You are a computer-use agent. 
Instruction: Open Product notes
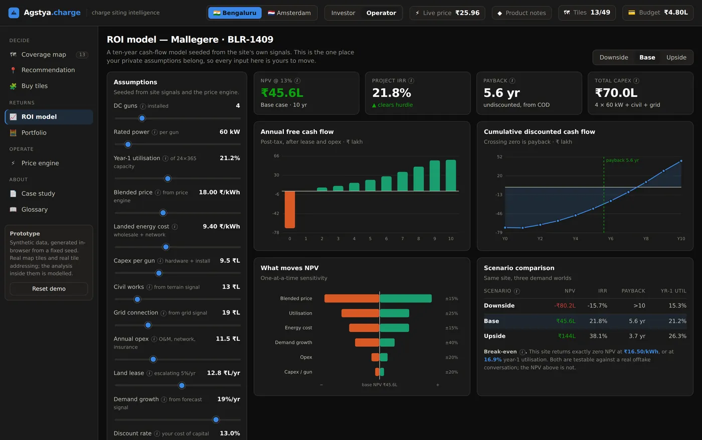pyautogui.click(x=522, y=13)
